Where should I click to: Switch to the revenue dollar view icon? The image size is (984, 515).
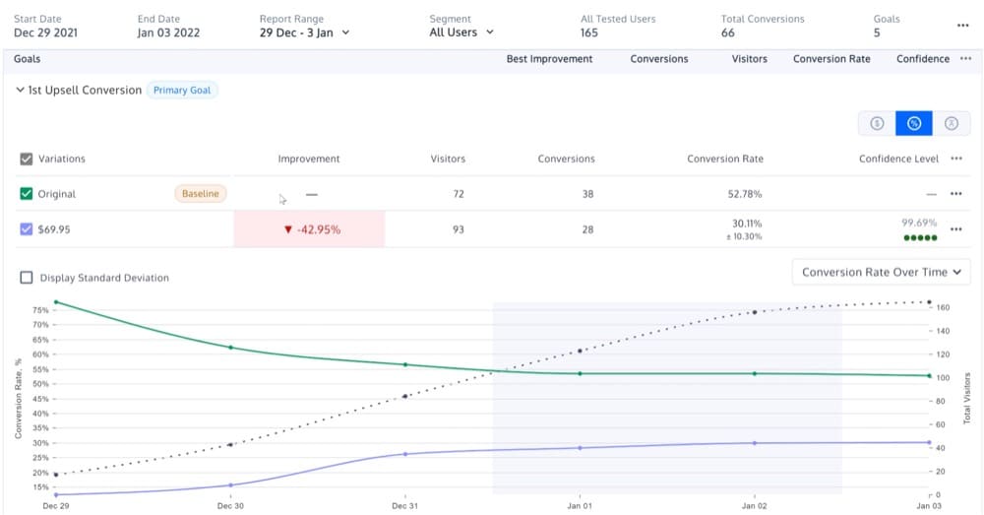click(876, 123)
